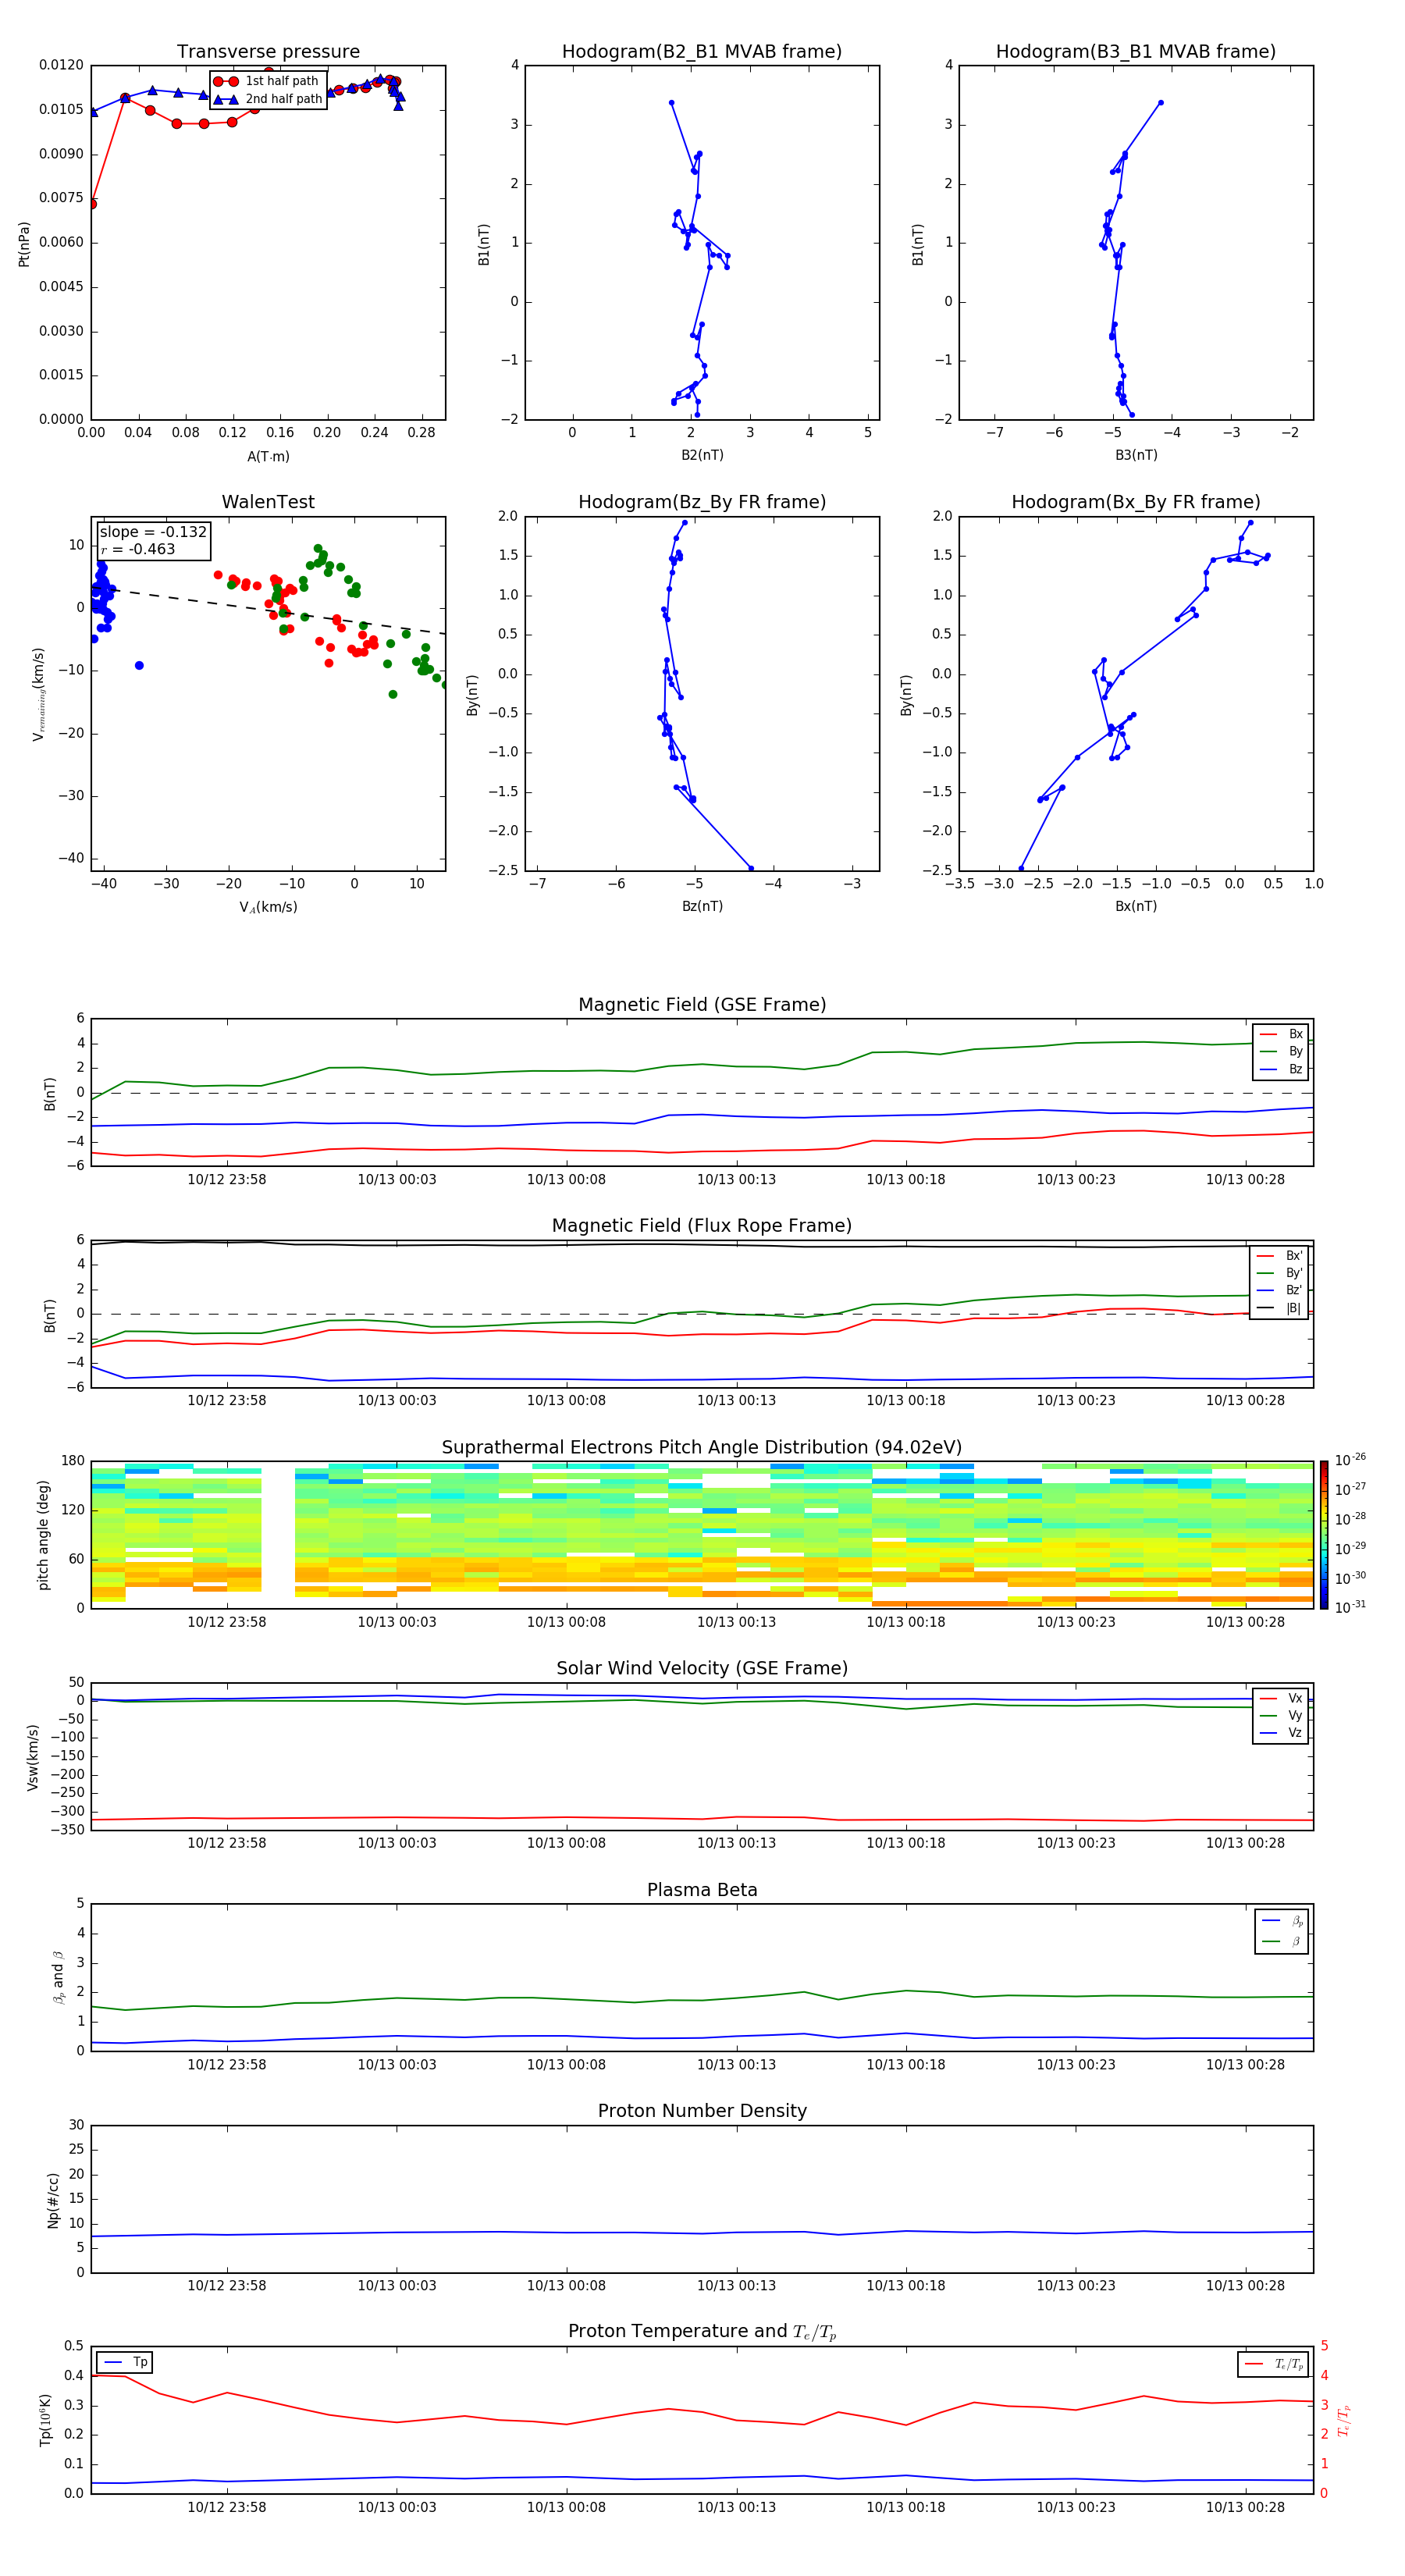Click the 'Tp' legend entry in temperature plot
This screenshot has height=2576, width=1405.
pyautogui.click(x=125, y=2362)
